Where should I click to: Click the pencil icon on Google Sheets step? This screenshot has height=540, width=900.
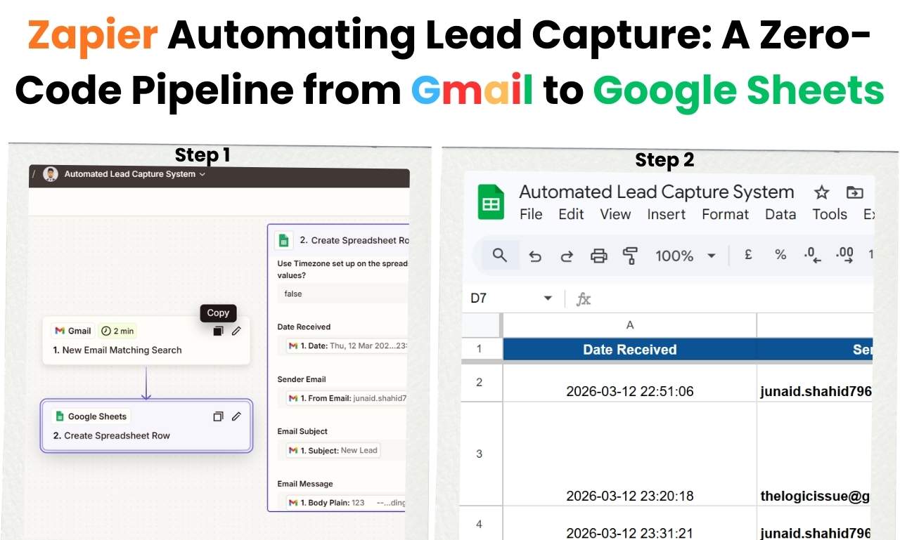click(236, 416)
